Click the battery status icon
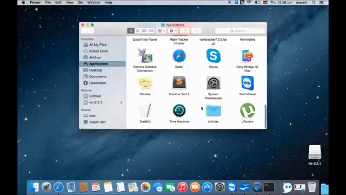Screen dimensions: 346x195 258,2
